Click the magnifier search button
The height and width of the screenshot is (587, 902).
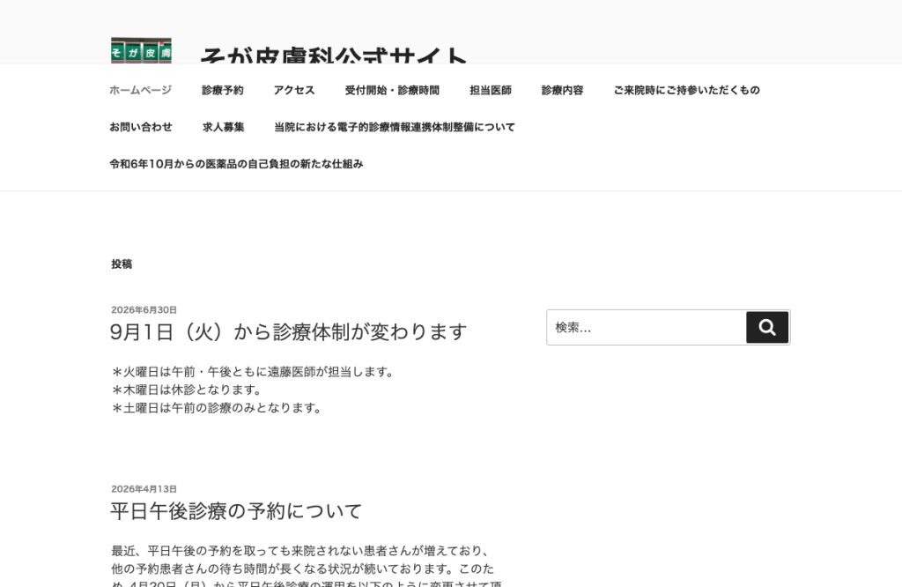tap(767, 328)
